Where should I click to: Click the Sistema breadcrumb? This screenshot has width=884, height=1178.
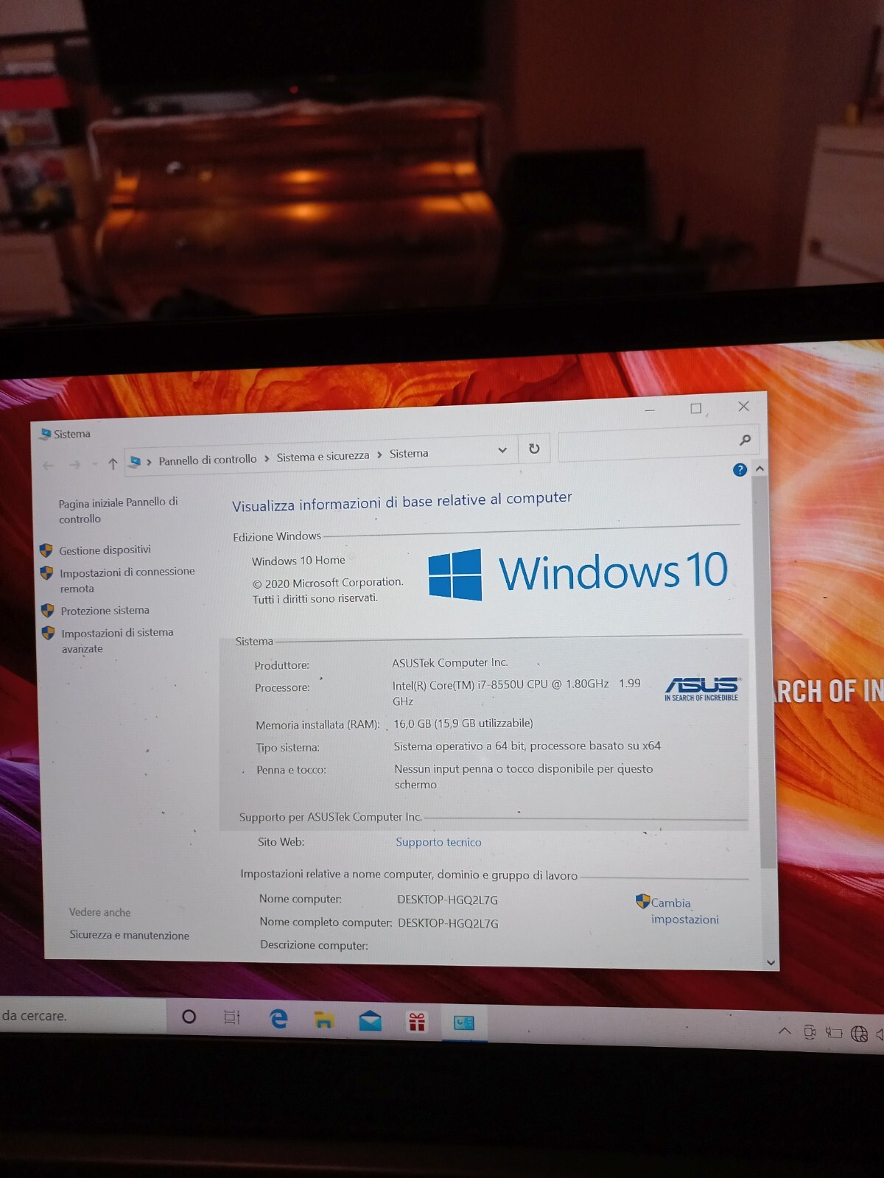click(409, 454)
